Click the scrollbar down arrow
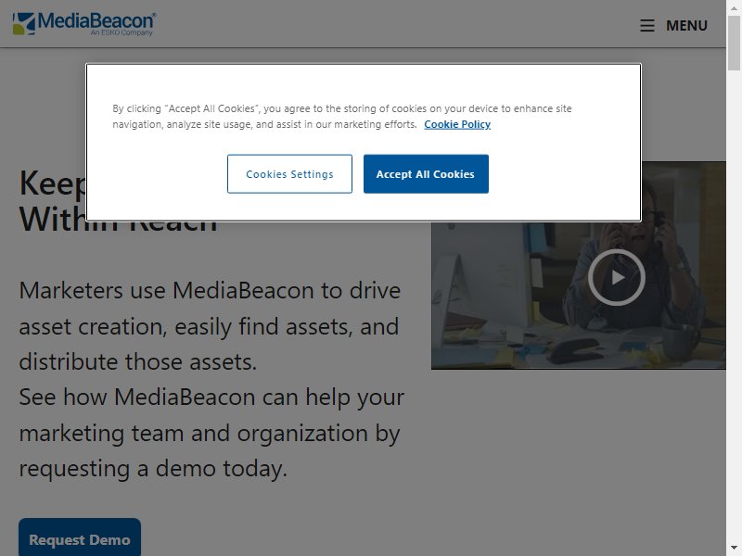The width and height of the screenshot is (742, 556). point(734,549)
